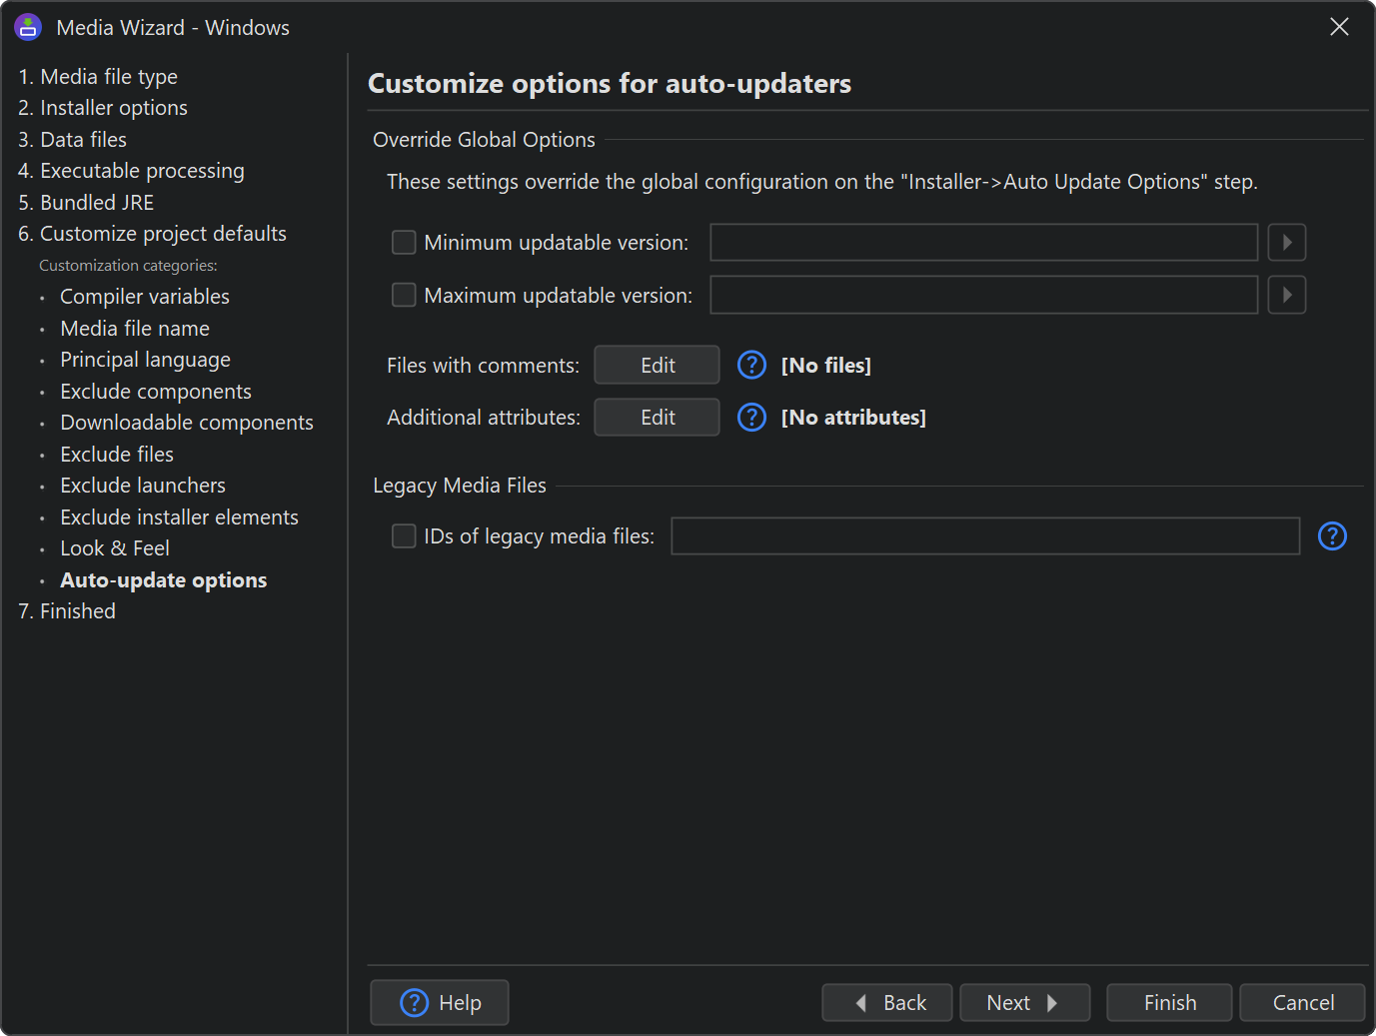The width and height of the screenshot is (1376, 1036).
Task: Click Finish to complete the wizard
Action: tap(1169, 1003)
